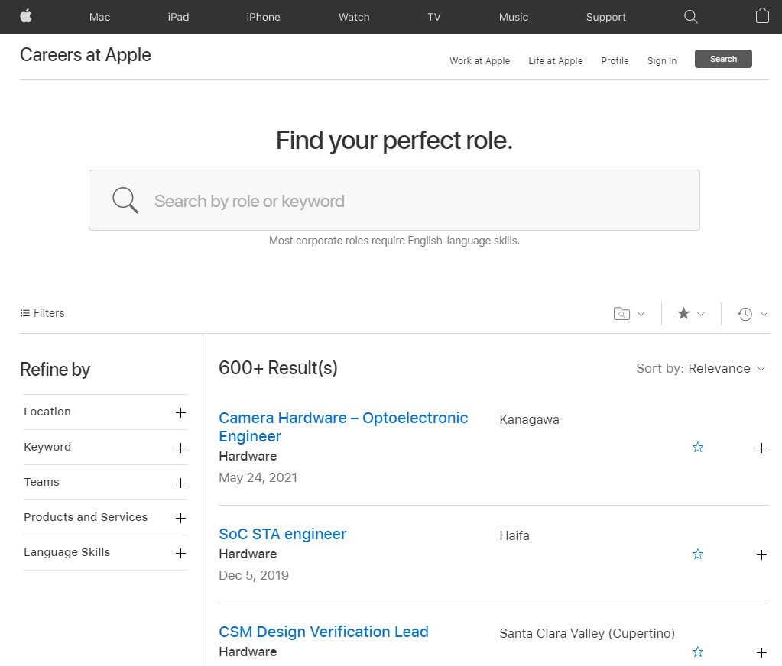Screen dimensions: 782x666
Task: Click the Apple logo icon
Action: (x=26, y=16)
